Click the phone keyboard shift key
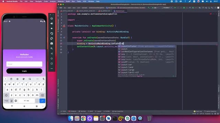The width and height of the screenshot is (220, 123). click(6, 95)
